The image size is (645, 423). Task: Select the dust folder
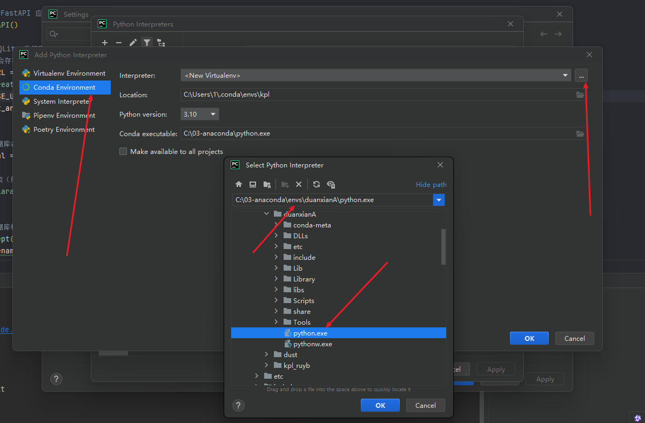coord(339,354)
